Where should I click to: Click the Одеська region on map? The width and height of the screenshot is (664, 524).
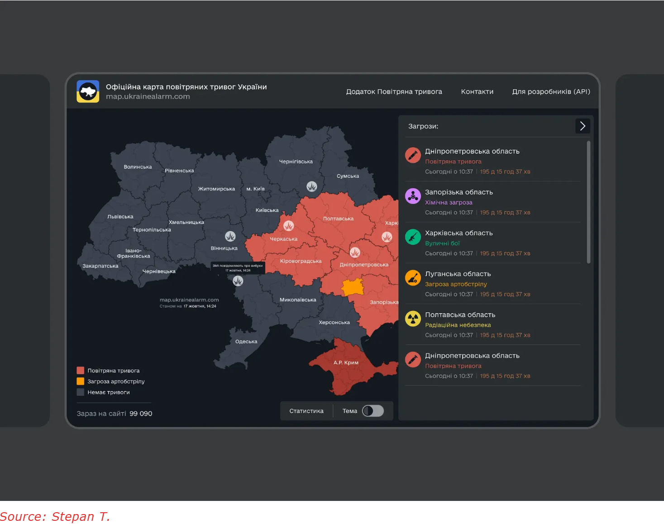tap(246, 342)
